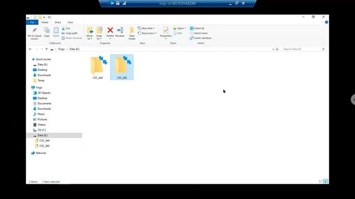
Task: Open Downloads under Virgo
Action: (x=44, y=109)
